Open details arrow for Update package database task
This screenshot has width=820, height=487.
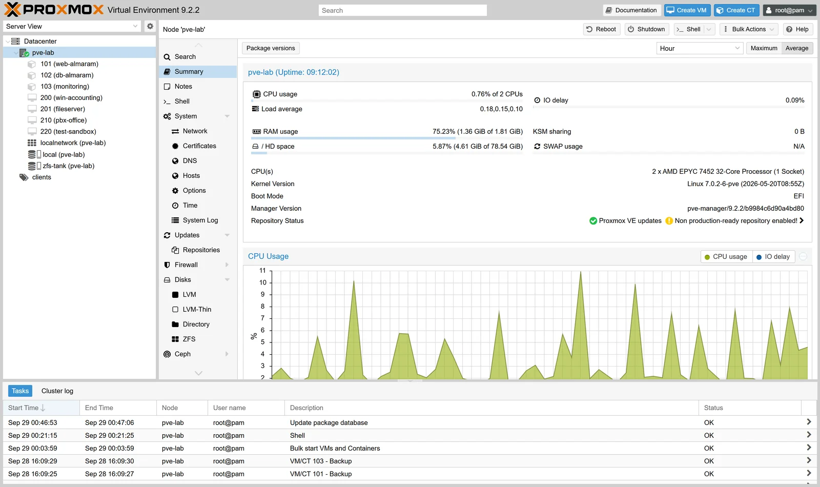(809, 422)
